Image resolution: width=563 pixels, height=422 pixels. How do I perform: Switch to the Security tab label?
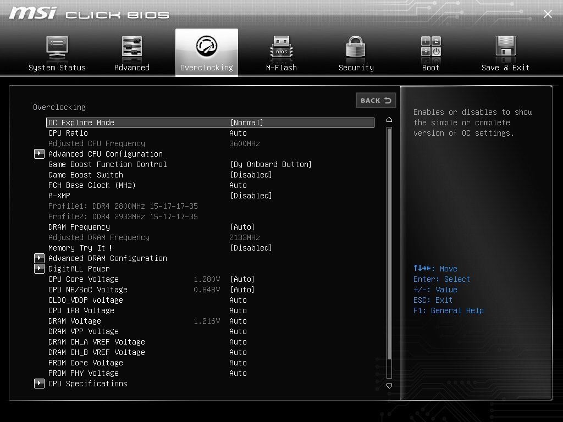pos(356,68)
